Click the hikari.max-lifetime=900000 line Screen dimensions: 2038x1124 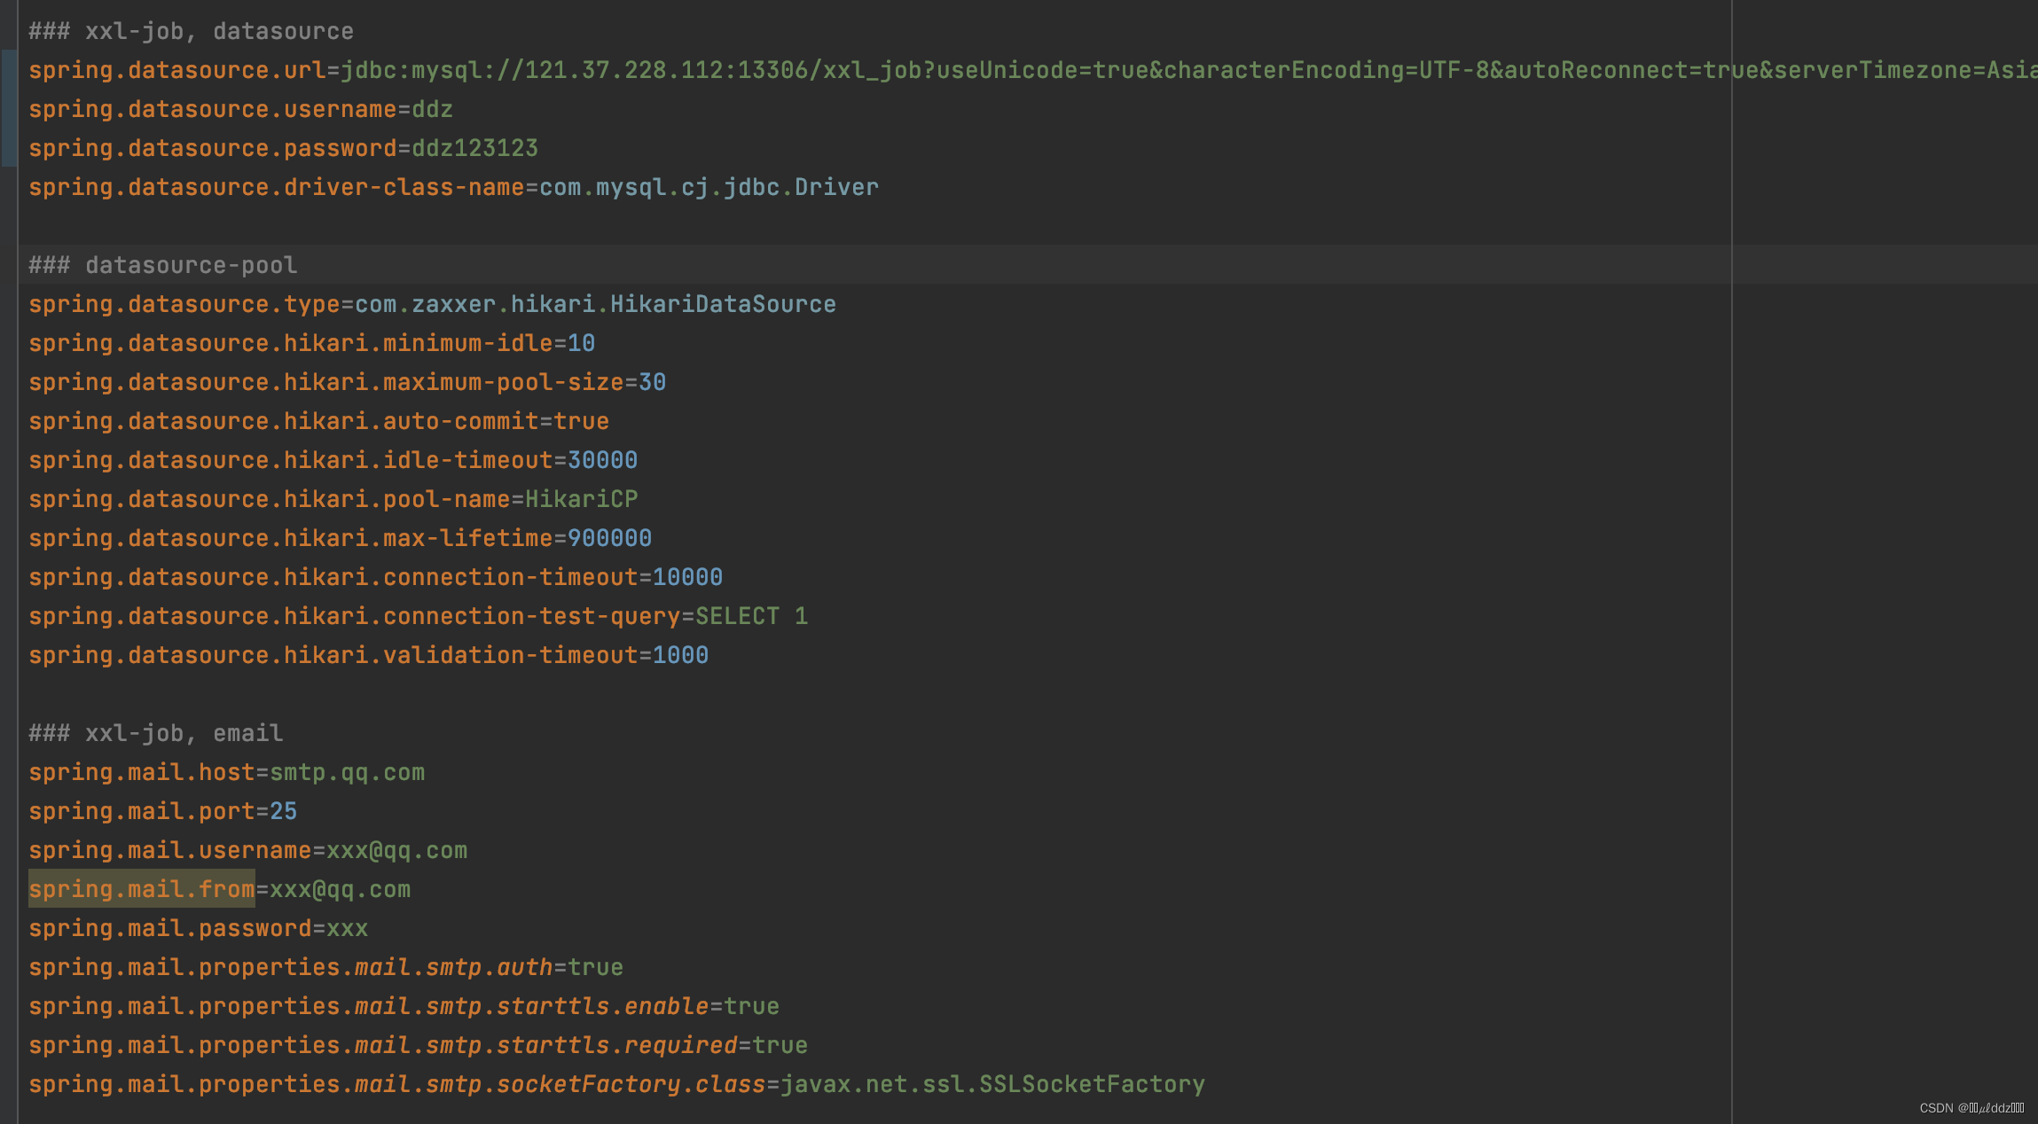click(x=340, y=539)
